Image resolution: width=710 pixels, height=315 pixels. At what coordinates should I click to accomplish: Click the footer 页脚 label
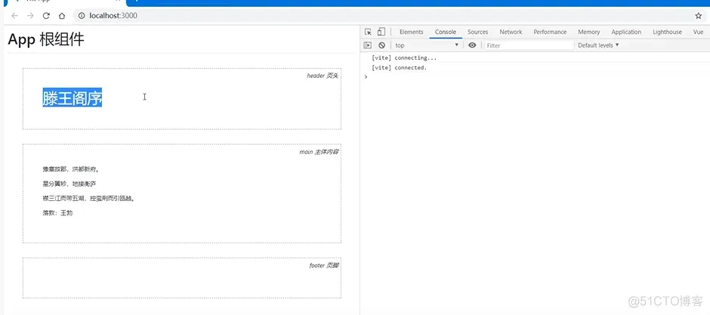[324, 265]
